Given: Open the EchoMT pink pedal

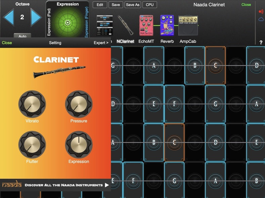Looking at the screenshot, I should 146,25.
